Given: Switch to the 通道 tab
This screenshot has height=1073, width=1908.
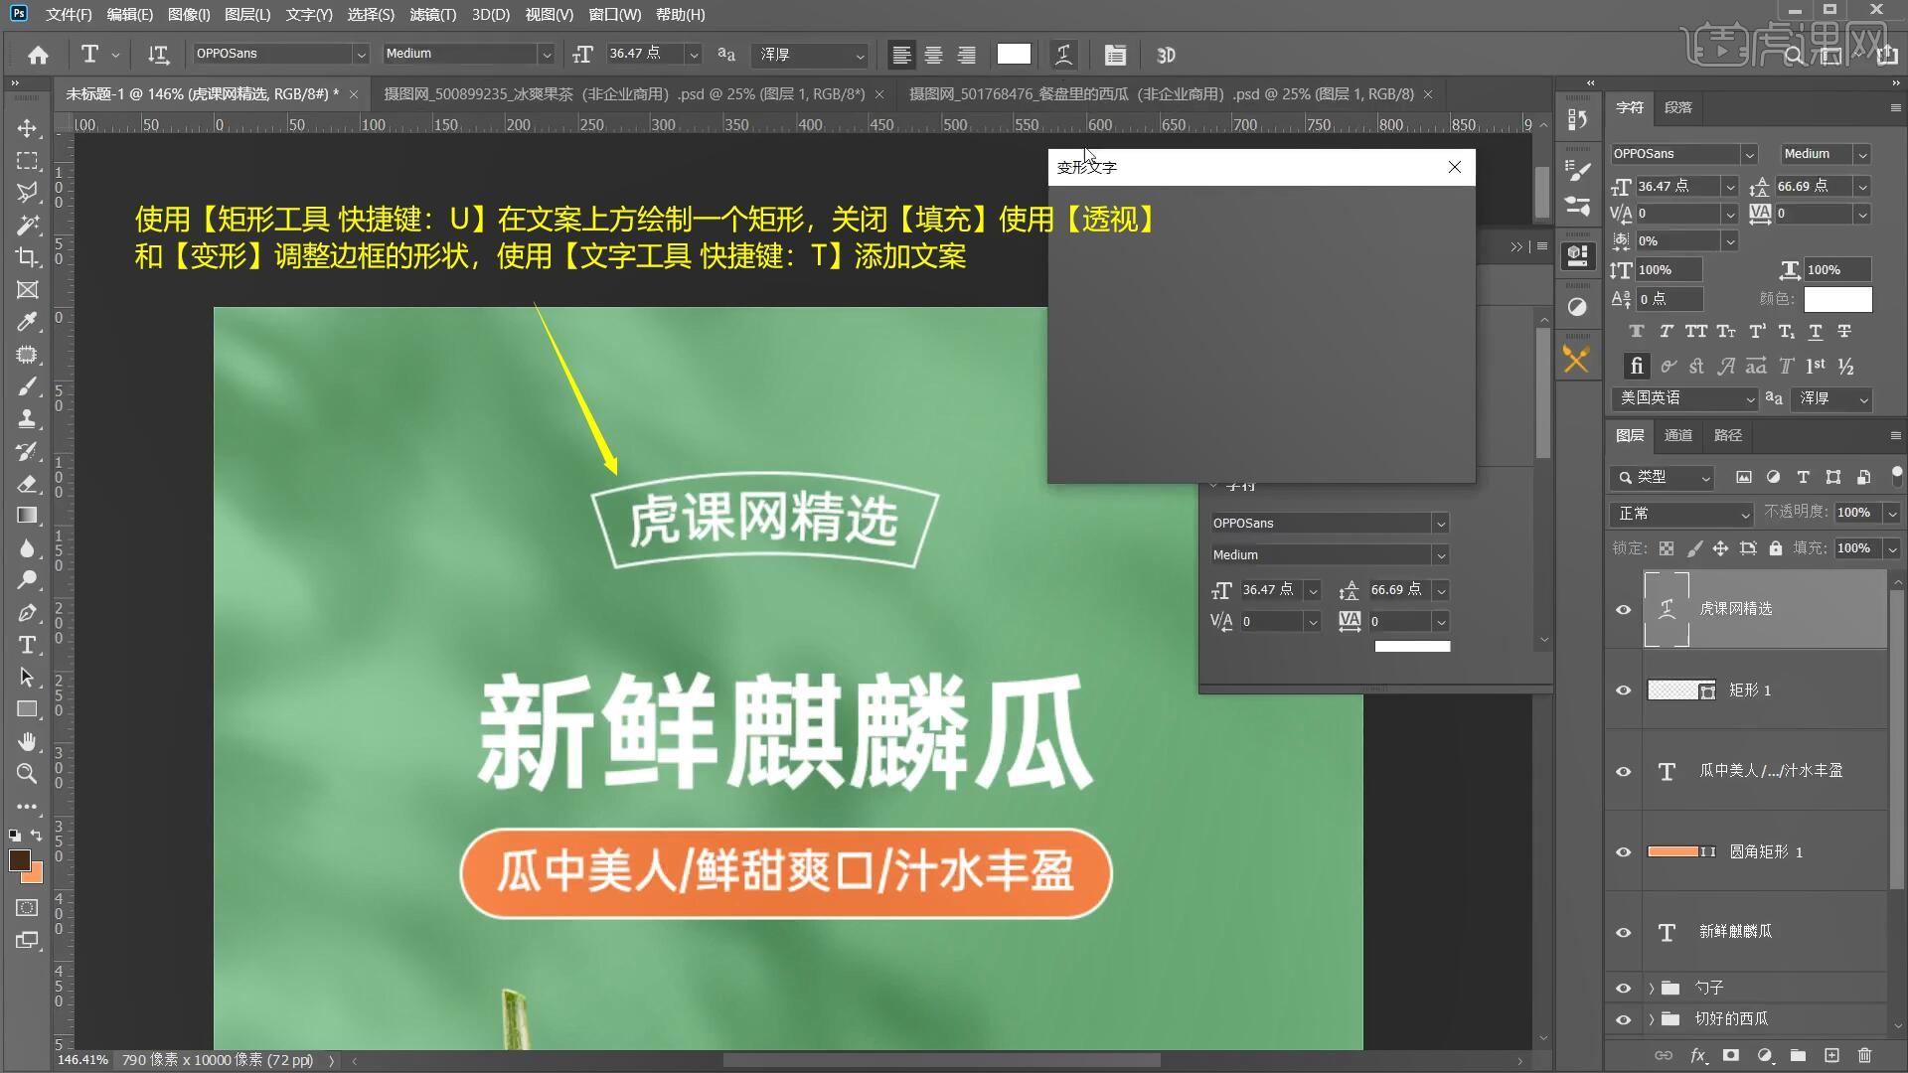Looking at the screenshot, I should tap(1677, 435).
